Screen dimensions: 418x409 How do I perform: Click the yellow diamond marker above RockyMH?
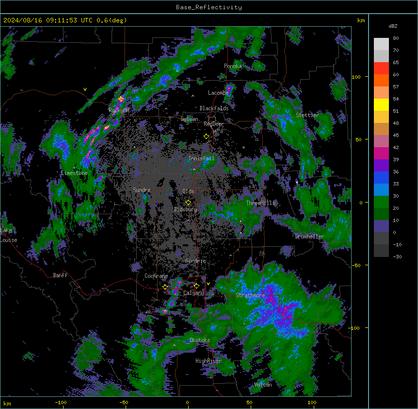point(121,99)
